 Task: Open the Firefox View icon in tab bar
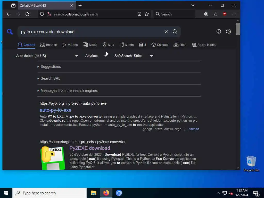(x=13, y=6)
